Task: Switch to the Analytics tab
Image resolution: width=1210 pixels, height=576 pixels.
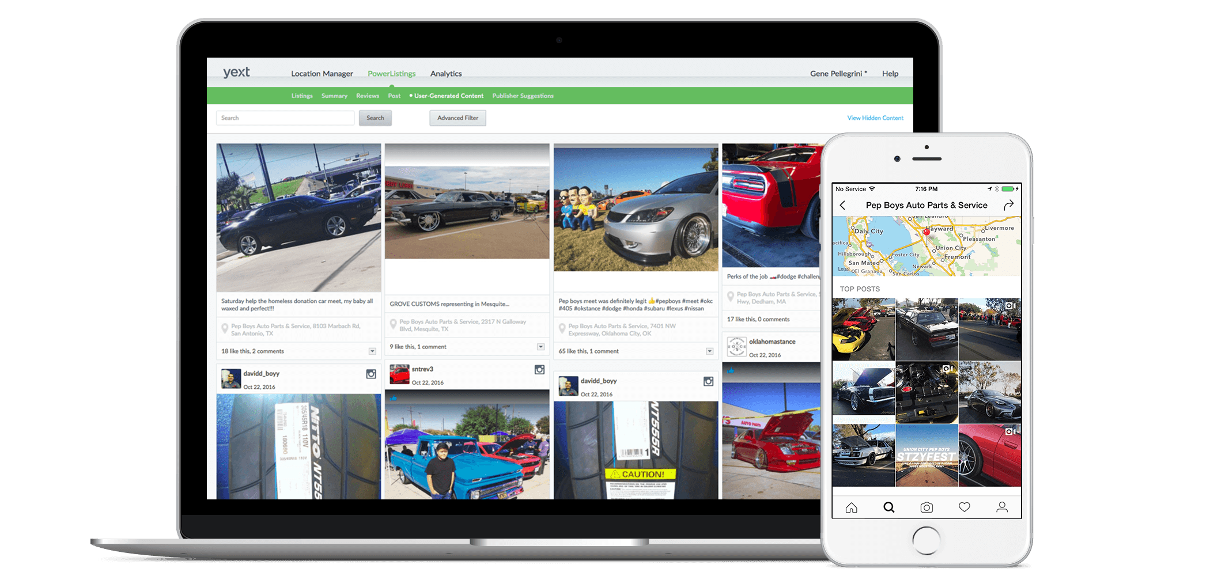Action: point(445,74)
